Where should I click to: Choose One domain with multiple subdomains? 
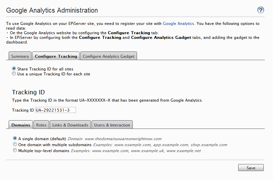coord(15,144)
